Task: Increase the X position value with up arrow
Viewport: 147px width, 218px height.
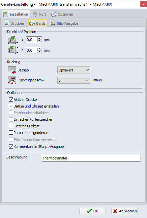Action: point(40,38)
